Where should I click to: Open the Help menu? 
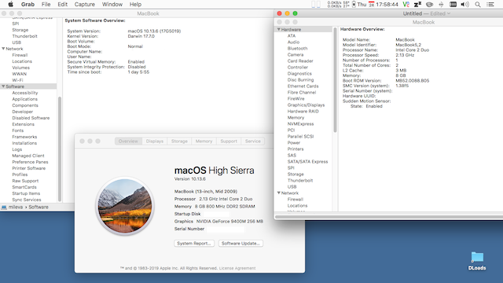pyautogui.click(x=135, y=4)
